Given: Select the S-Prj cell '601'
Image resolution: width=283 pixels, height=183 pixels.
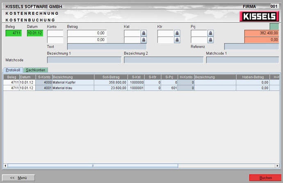Looking at the screenshot, I should click(x=169, y=88).
